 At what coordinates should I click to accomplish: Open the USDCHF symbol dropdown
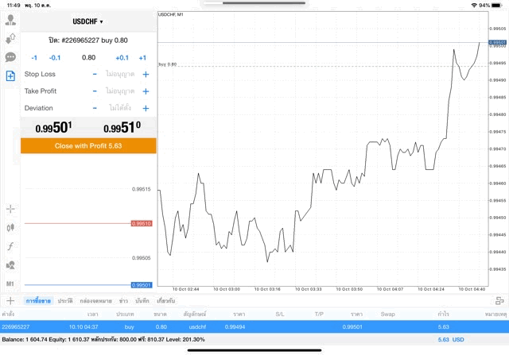[x=87, y=21]
